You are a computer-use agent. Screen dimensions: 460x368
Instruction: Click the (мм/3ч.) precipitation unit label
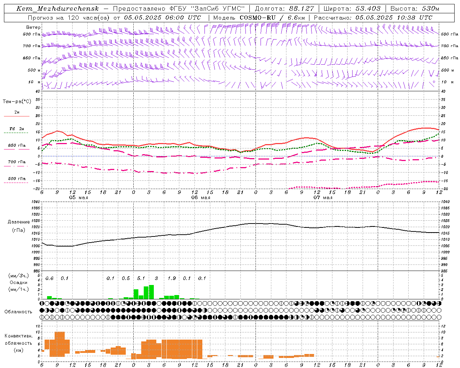(19, 276)
